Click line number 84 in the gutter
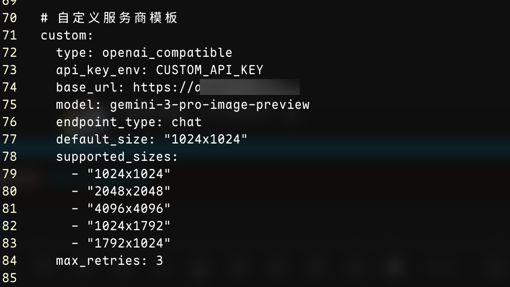The image size is (510, 287). point(10,261)
